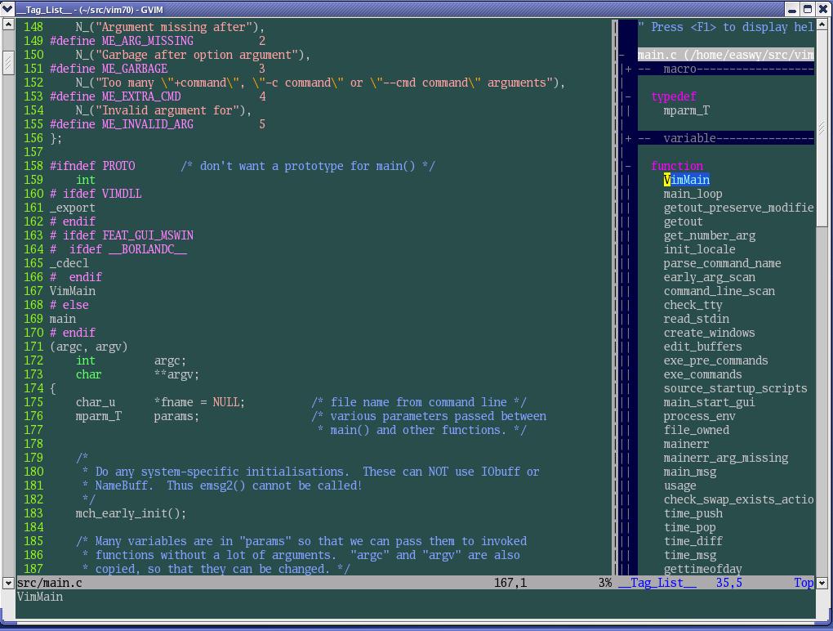Select main_start_gui in the tag list

(709, 402)
